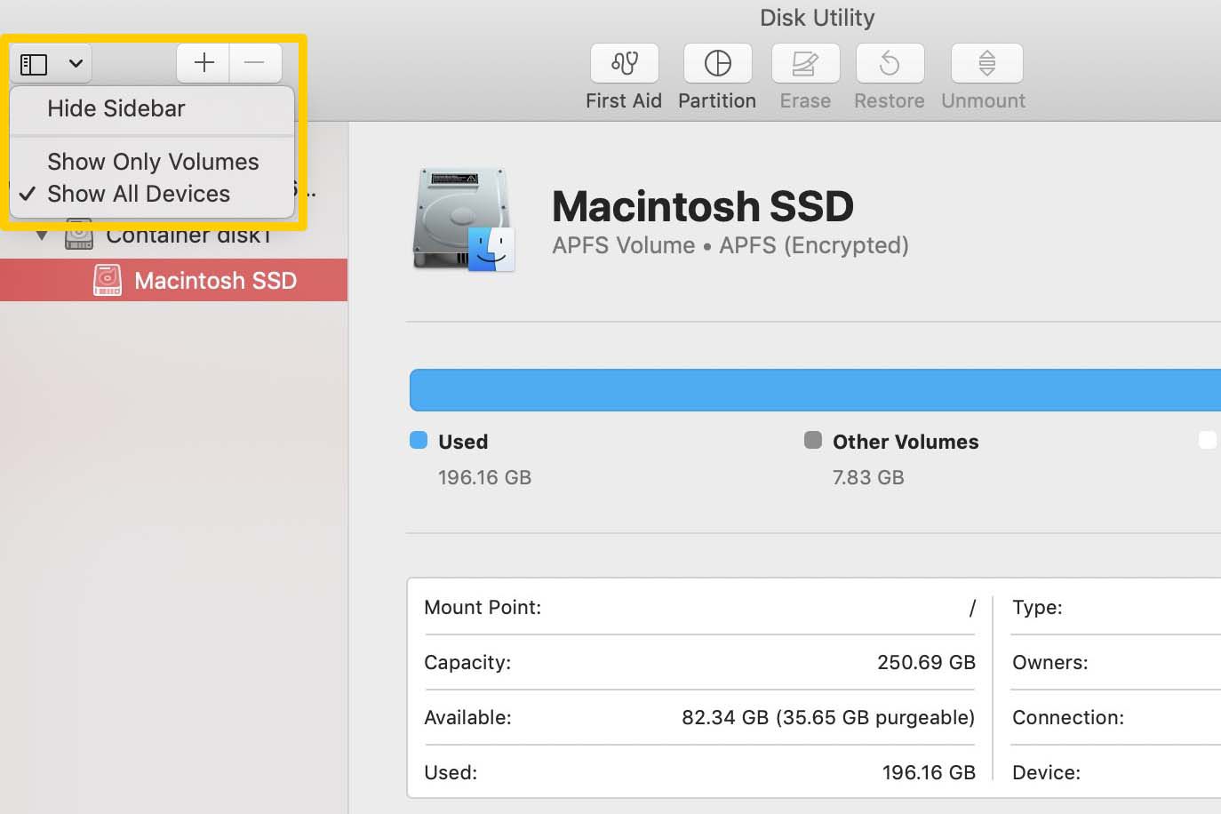Click the remove volume minus button
This screenshot has height=814, width=1221.
pos(255,62)
